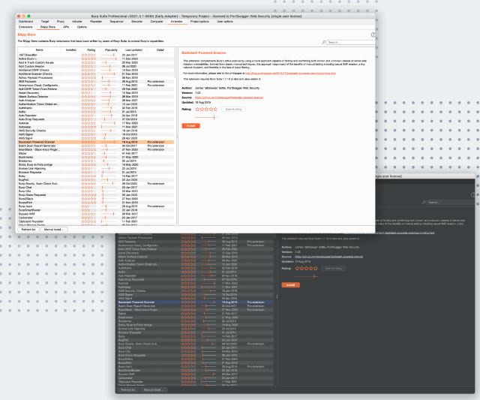The width and height of the screenshot is (480, 400).
Task: Open the Target tab
Action: pos(45,22)
